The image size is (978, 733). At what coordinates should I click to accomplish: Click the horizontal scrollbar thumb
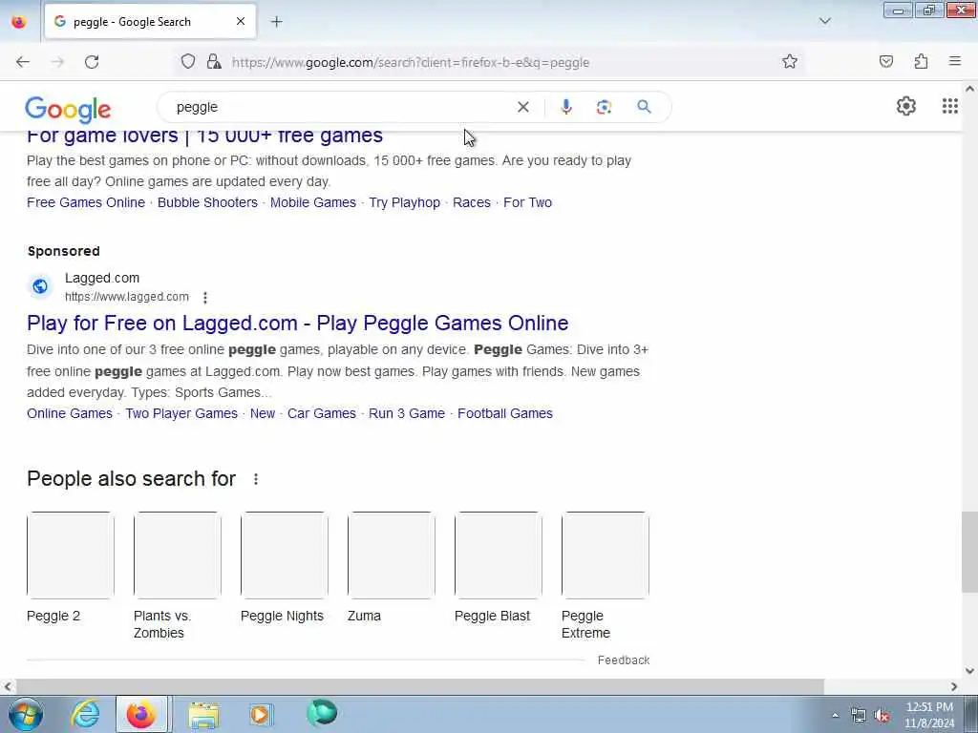click(418, 687)
